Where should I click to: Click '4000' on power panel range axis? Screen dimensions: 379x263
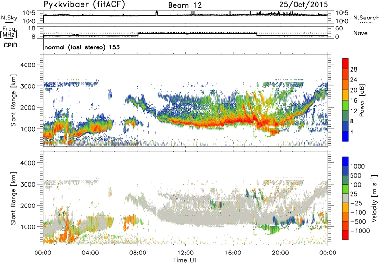pyautogui.click(x=27, y=65)
